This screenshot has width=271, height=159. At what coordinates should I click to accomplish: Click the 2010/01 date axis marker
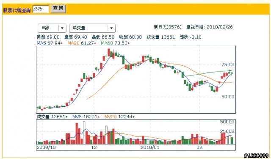point(150,148)
